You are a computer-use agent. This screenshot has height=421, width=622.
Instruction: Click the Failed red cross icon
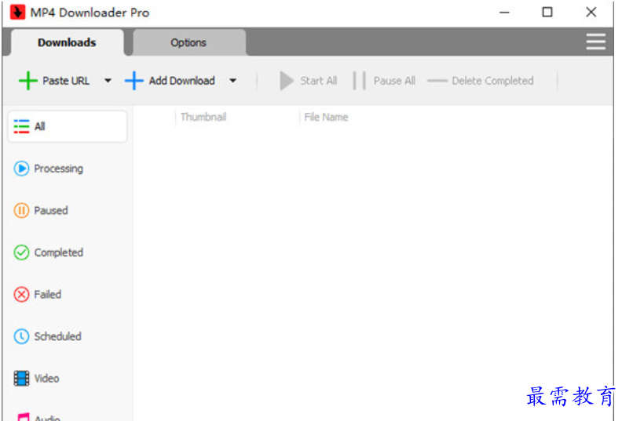pyautogui.click(x=21, y=294)
